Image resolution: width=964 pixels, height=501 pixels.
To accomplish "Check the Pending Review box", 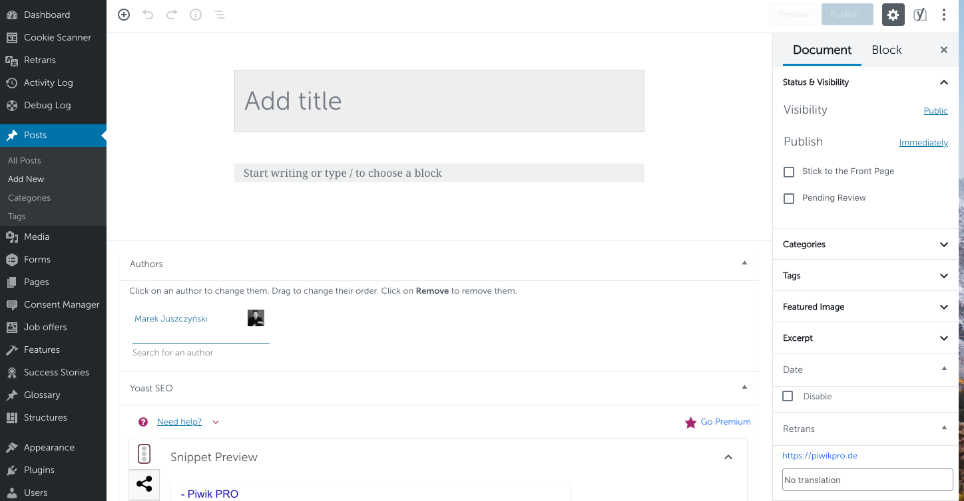I will (789, 199).
